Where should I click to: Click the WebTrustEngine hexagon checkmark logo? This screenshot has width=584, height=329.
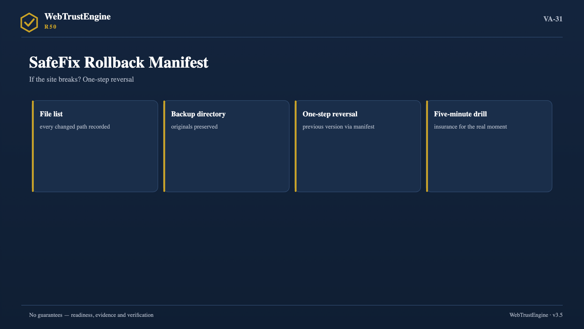click(x=29, y=22)
